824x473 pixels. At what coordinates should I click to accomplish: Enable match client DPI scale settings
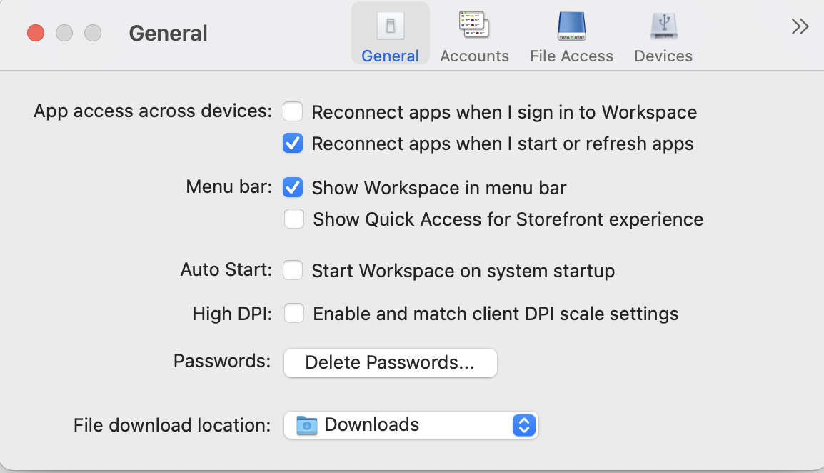(293, 313)
